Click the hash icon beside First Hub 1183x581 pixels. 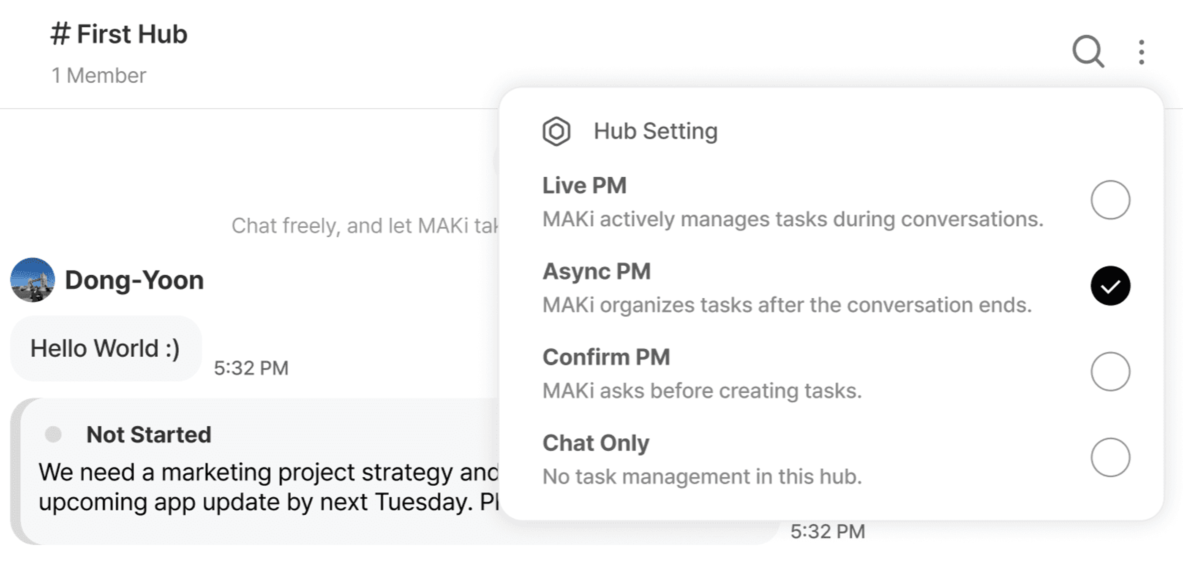(60, 34)
